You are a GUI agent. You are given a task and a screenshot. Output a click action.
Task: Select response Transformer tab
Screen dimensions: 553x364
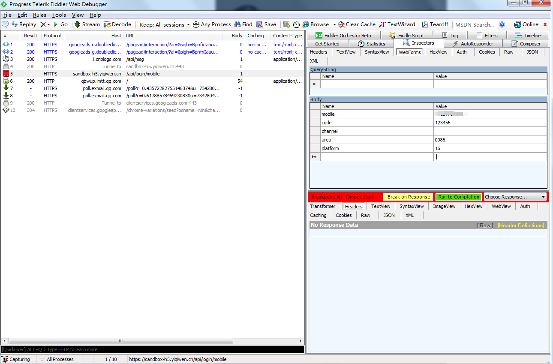point(323,206)
